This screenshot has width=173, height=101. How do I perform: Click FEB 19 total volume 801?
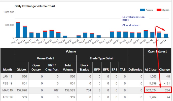[x=73, y=83]
